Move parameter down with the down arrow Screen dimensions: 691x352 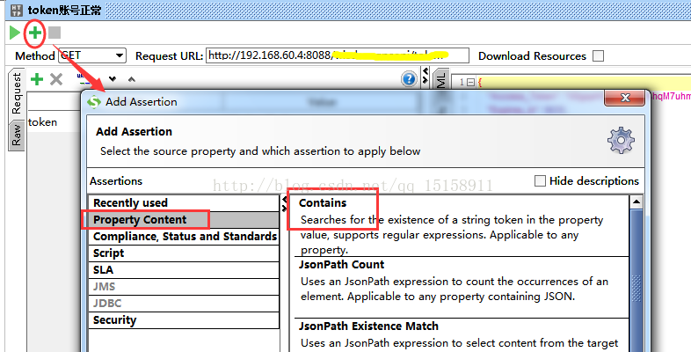click(x=113, y=79)
